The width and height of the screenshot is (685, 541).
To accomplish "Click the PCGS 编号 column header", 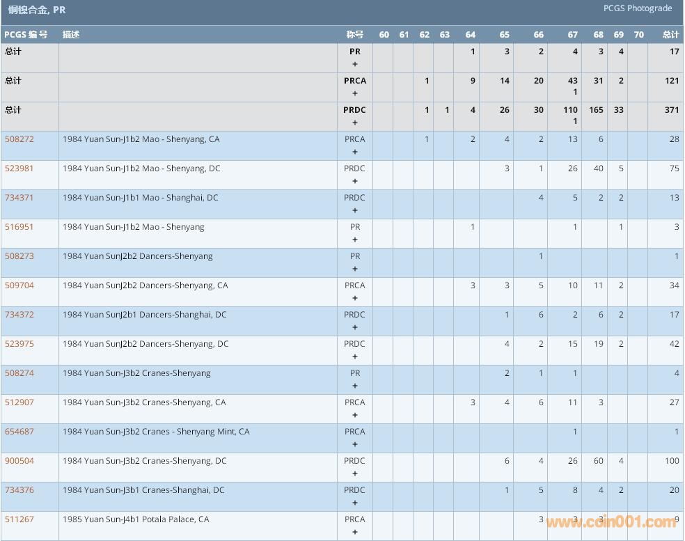I will pos(26,35).
